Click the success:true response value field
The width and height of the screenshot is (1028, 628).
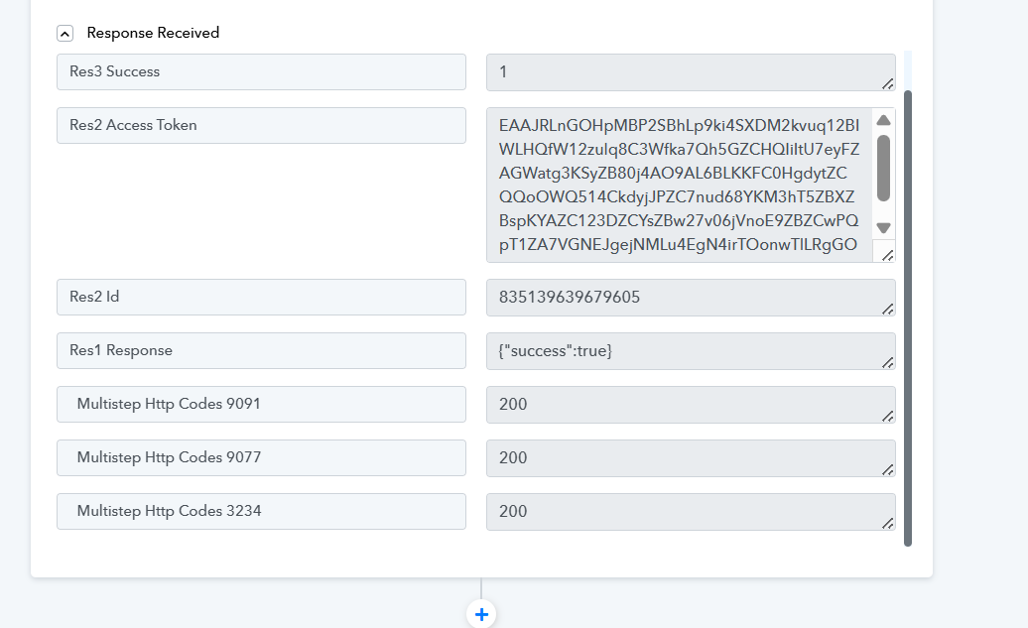pyautogui.click(x=685, y=351)
